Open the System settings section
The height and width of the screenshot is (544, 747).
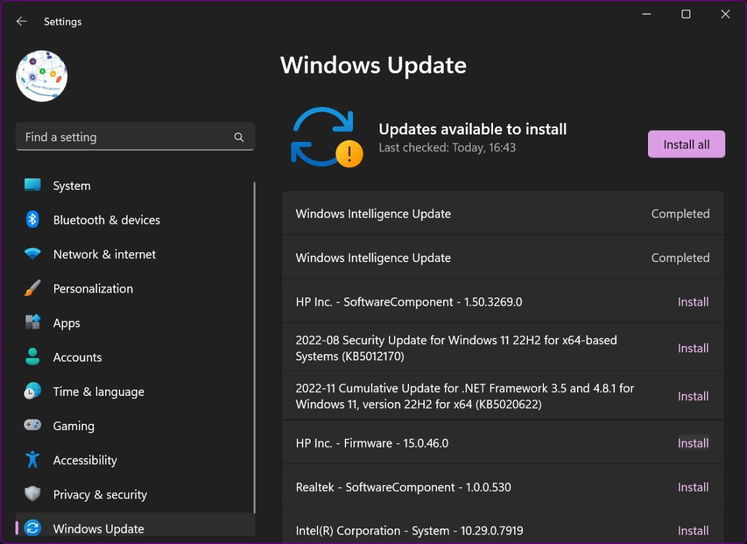coord(32,185)
